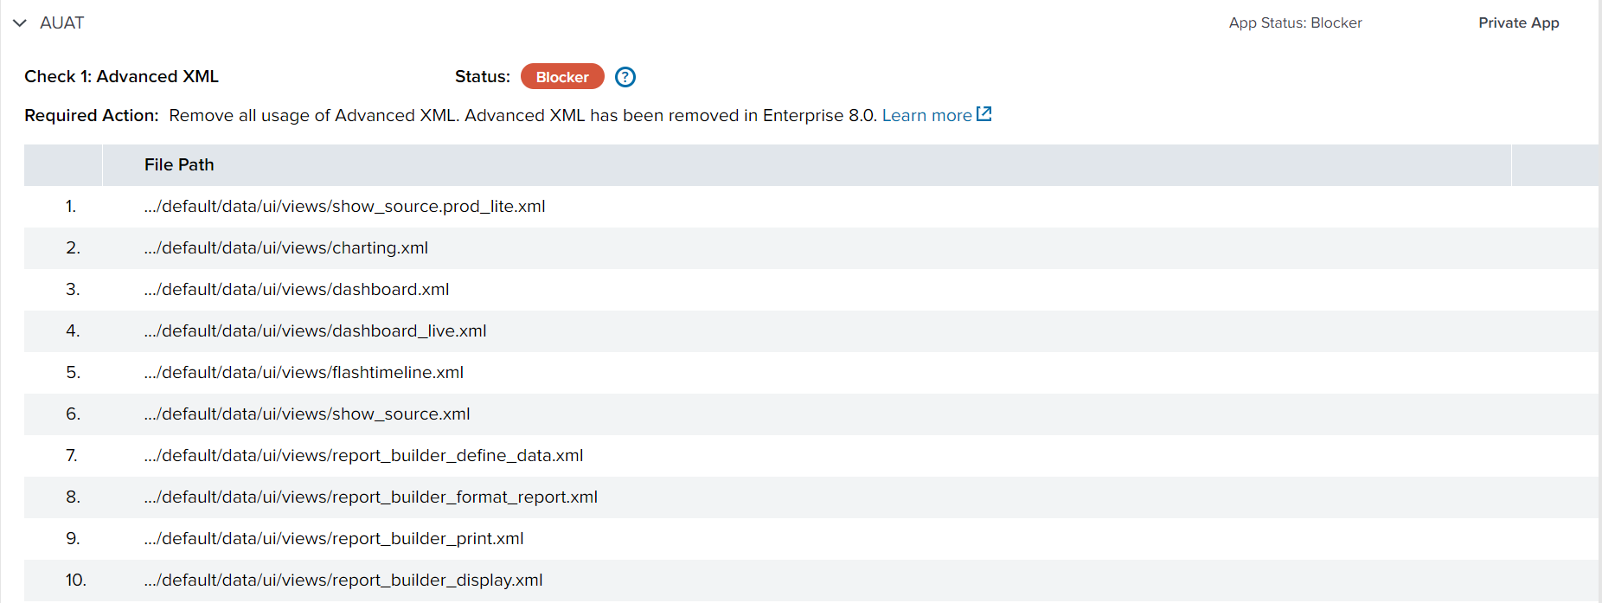Click the App Status: Blocker text
The image size is (1602, 603).
point(1295,23)
